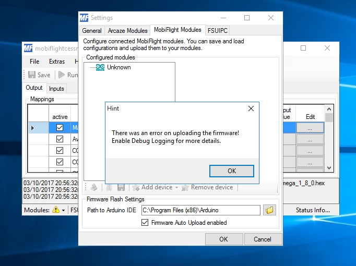The image size is (356, 266).
Task: Minimize the Settings window
Action: tap(223, 18)
